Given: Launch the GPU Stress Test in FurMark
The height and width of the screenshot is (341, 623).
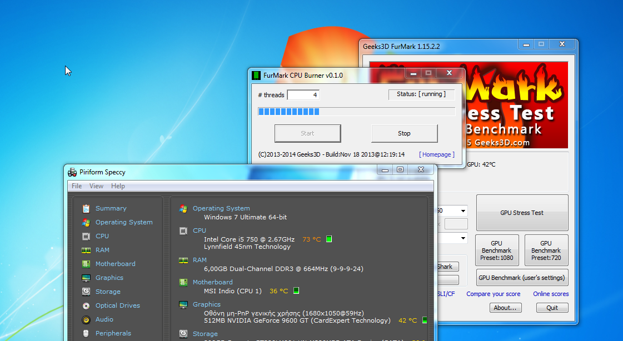Looking at the screenshot, I should click(522, 213).
